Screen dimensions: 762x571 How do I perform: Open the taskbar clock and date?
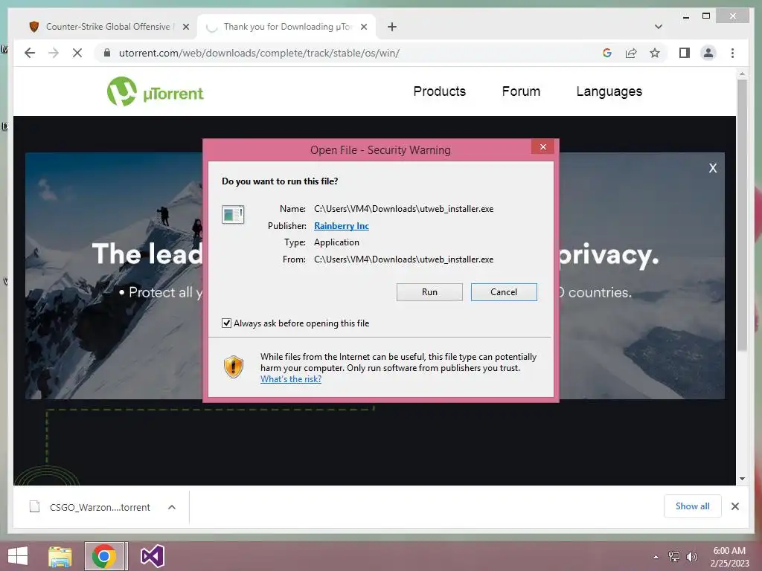(x=729, y=557)
